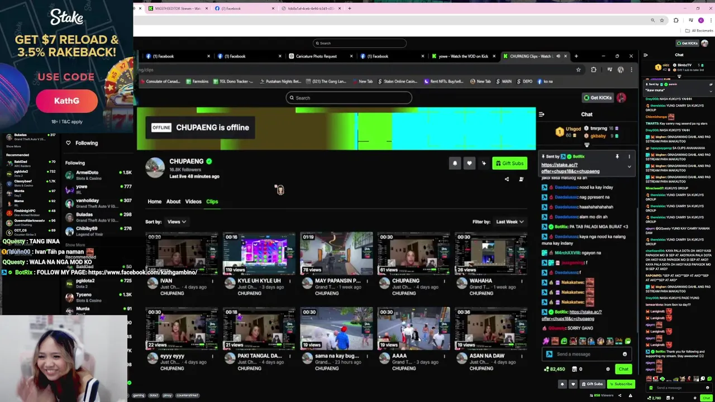Collapse the outer Chat panel arrow icon
The image size is (715, 402).
click(x=646, y=55)
